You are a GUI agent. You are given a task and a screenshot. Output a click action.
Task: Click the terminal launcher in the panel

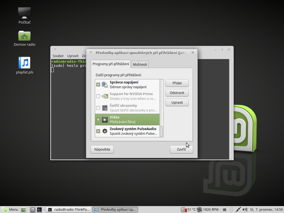(40, 210)
